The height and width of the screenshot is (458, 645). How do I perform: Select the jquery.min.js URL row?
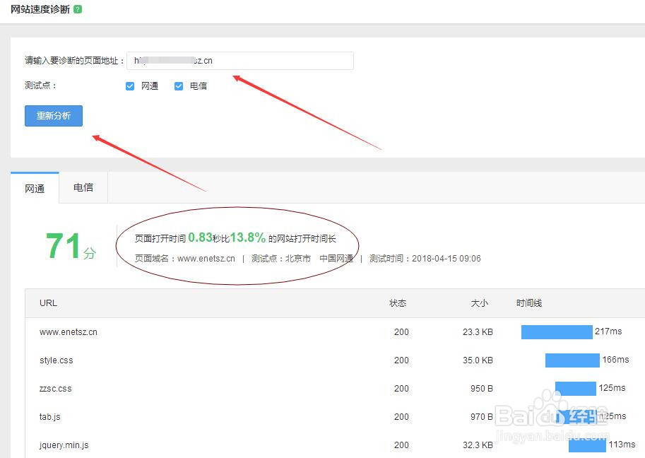[x=335, y=445]
